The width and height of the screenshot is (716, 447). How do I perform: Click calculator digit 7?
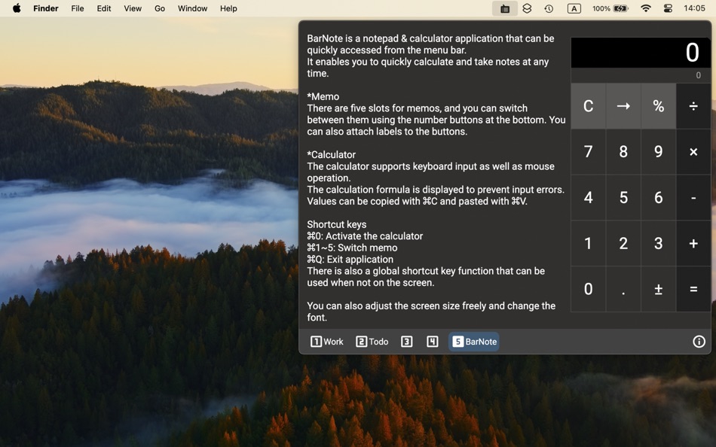point(588,152)
